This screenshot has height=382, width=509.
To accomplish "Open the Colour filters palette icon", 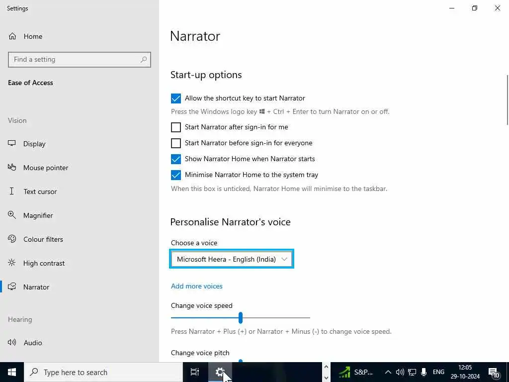I will (12, 239).
